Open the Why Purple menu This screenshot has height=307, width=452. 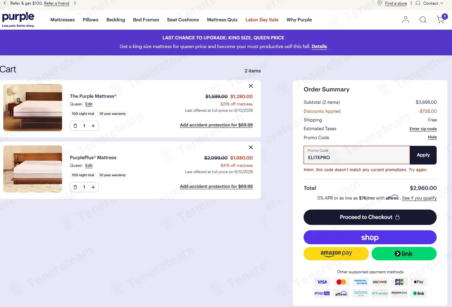pos(299,20)
